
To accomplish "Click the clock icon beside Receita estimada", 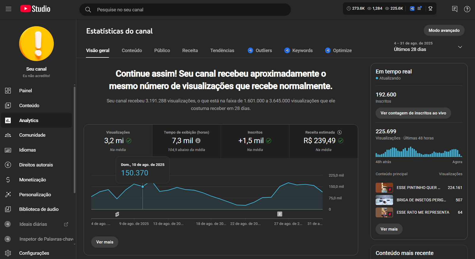I will point(340,132).
